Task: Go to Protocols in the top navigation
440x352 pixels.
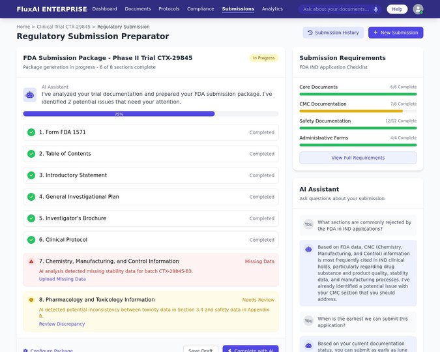Action: pos(169,9)
